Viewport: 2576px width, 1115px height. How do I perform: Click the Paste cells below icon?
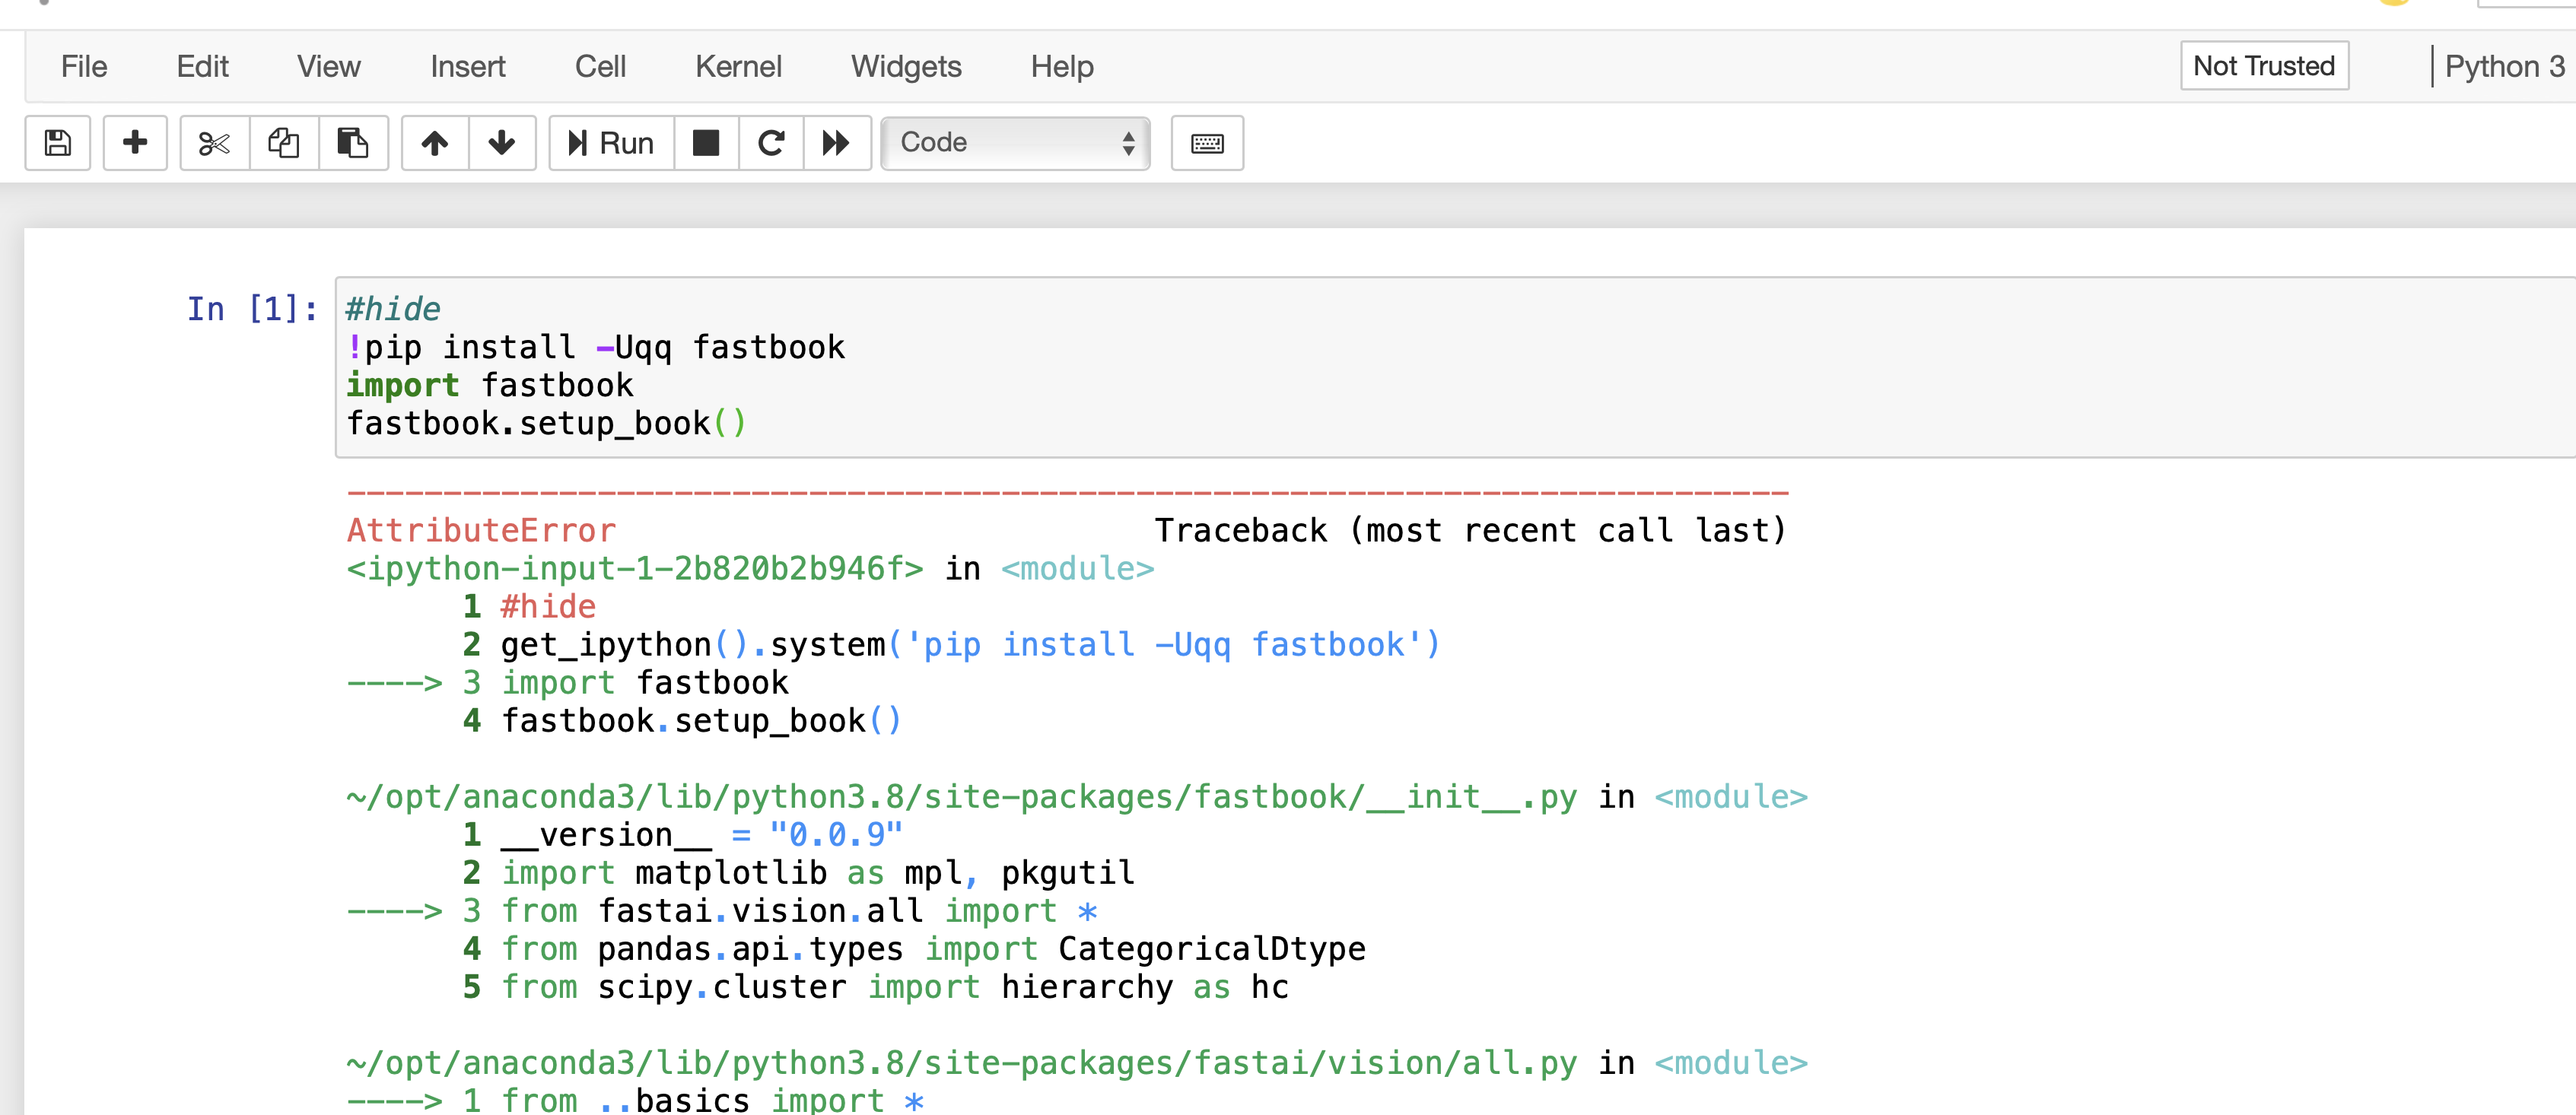pyautogui.click(x=351, y=143)
